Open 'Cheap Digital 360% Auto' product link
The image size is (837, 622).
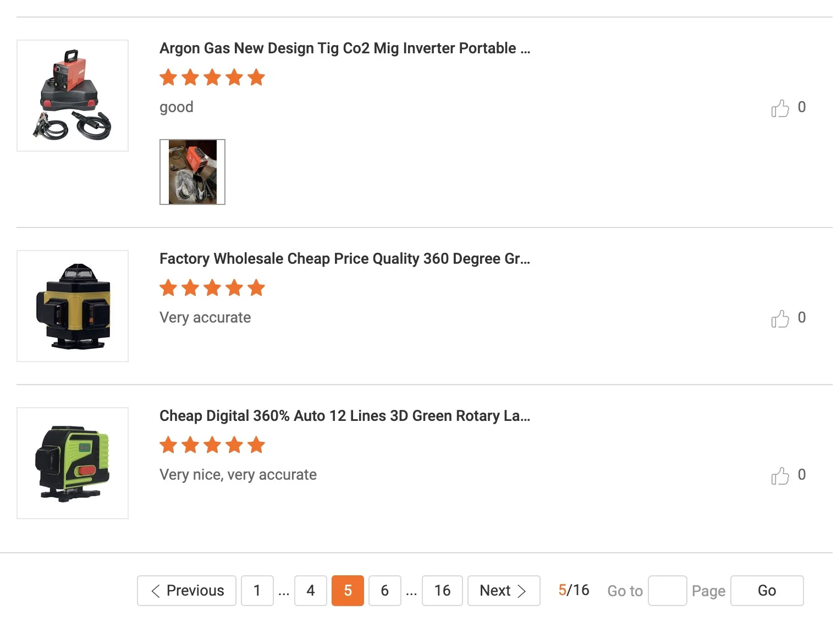click(344, 416)
